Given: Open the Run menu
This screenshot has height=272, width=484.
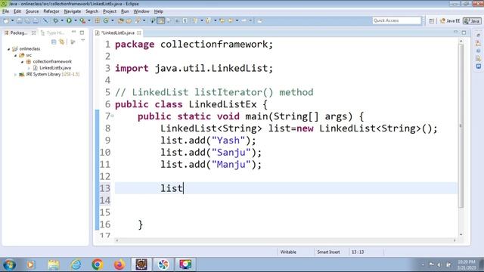Looking at the screenshot, I should 125,11.
